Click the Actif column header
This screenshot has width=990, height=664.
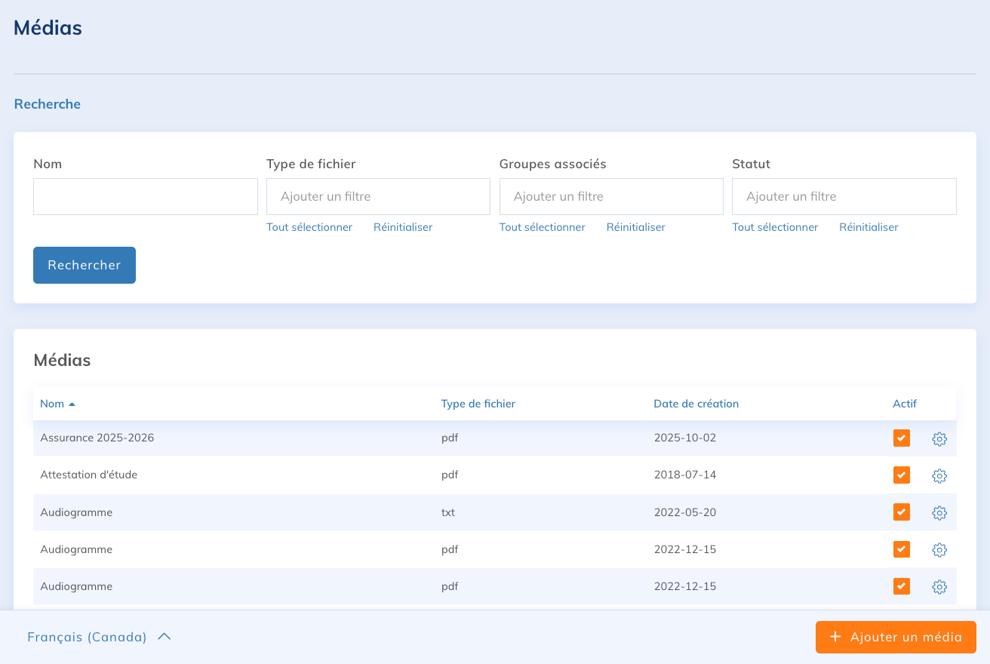tap(905, 404)
